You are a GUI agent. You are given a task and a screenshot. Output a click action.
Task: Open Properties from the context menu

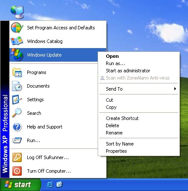pyautogui.click(x=139, y=151)
